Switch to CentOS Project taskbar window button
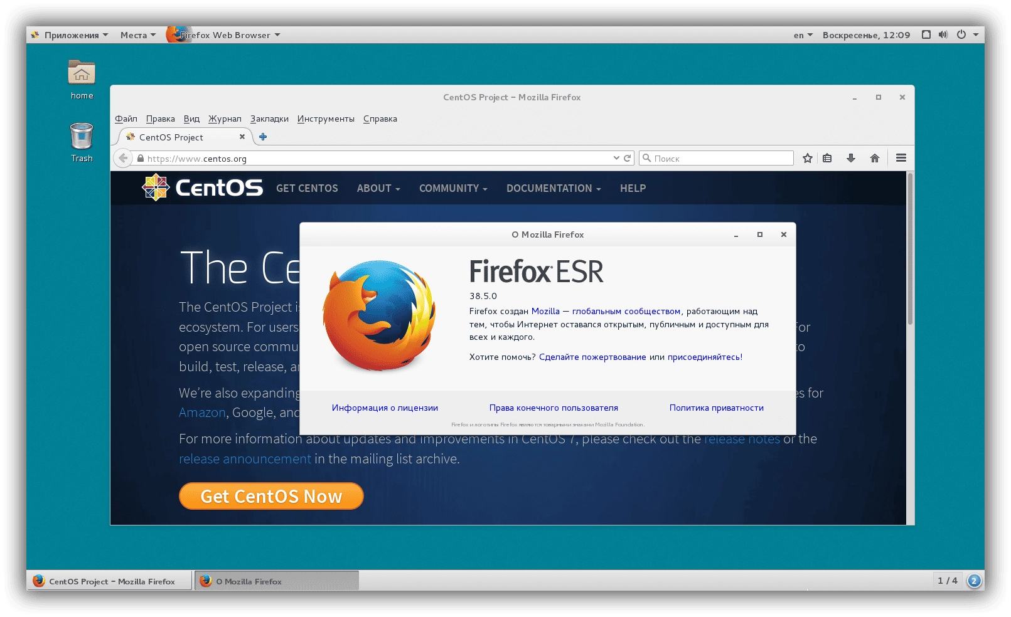1011x617 pixels. pos(109,581)
